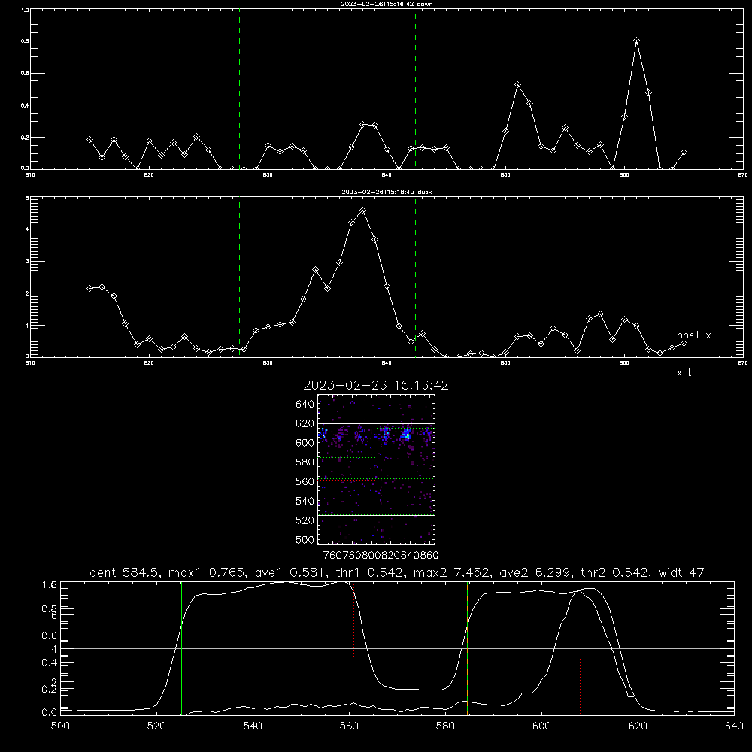Image resolution: width=752 pixels, height=752 pixels.
Task: Select the last diamond beside the "pos1 x" label
Action: (684, 344)
